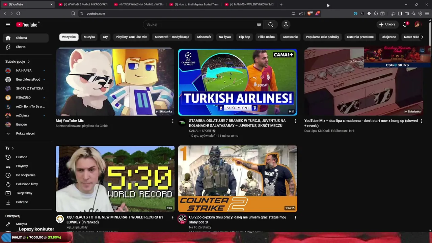Open the CANAL+ SPORT channel link
432x243 pixels.
click(200, 131)
